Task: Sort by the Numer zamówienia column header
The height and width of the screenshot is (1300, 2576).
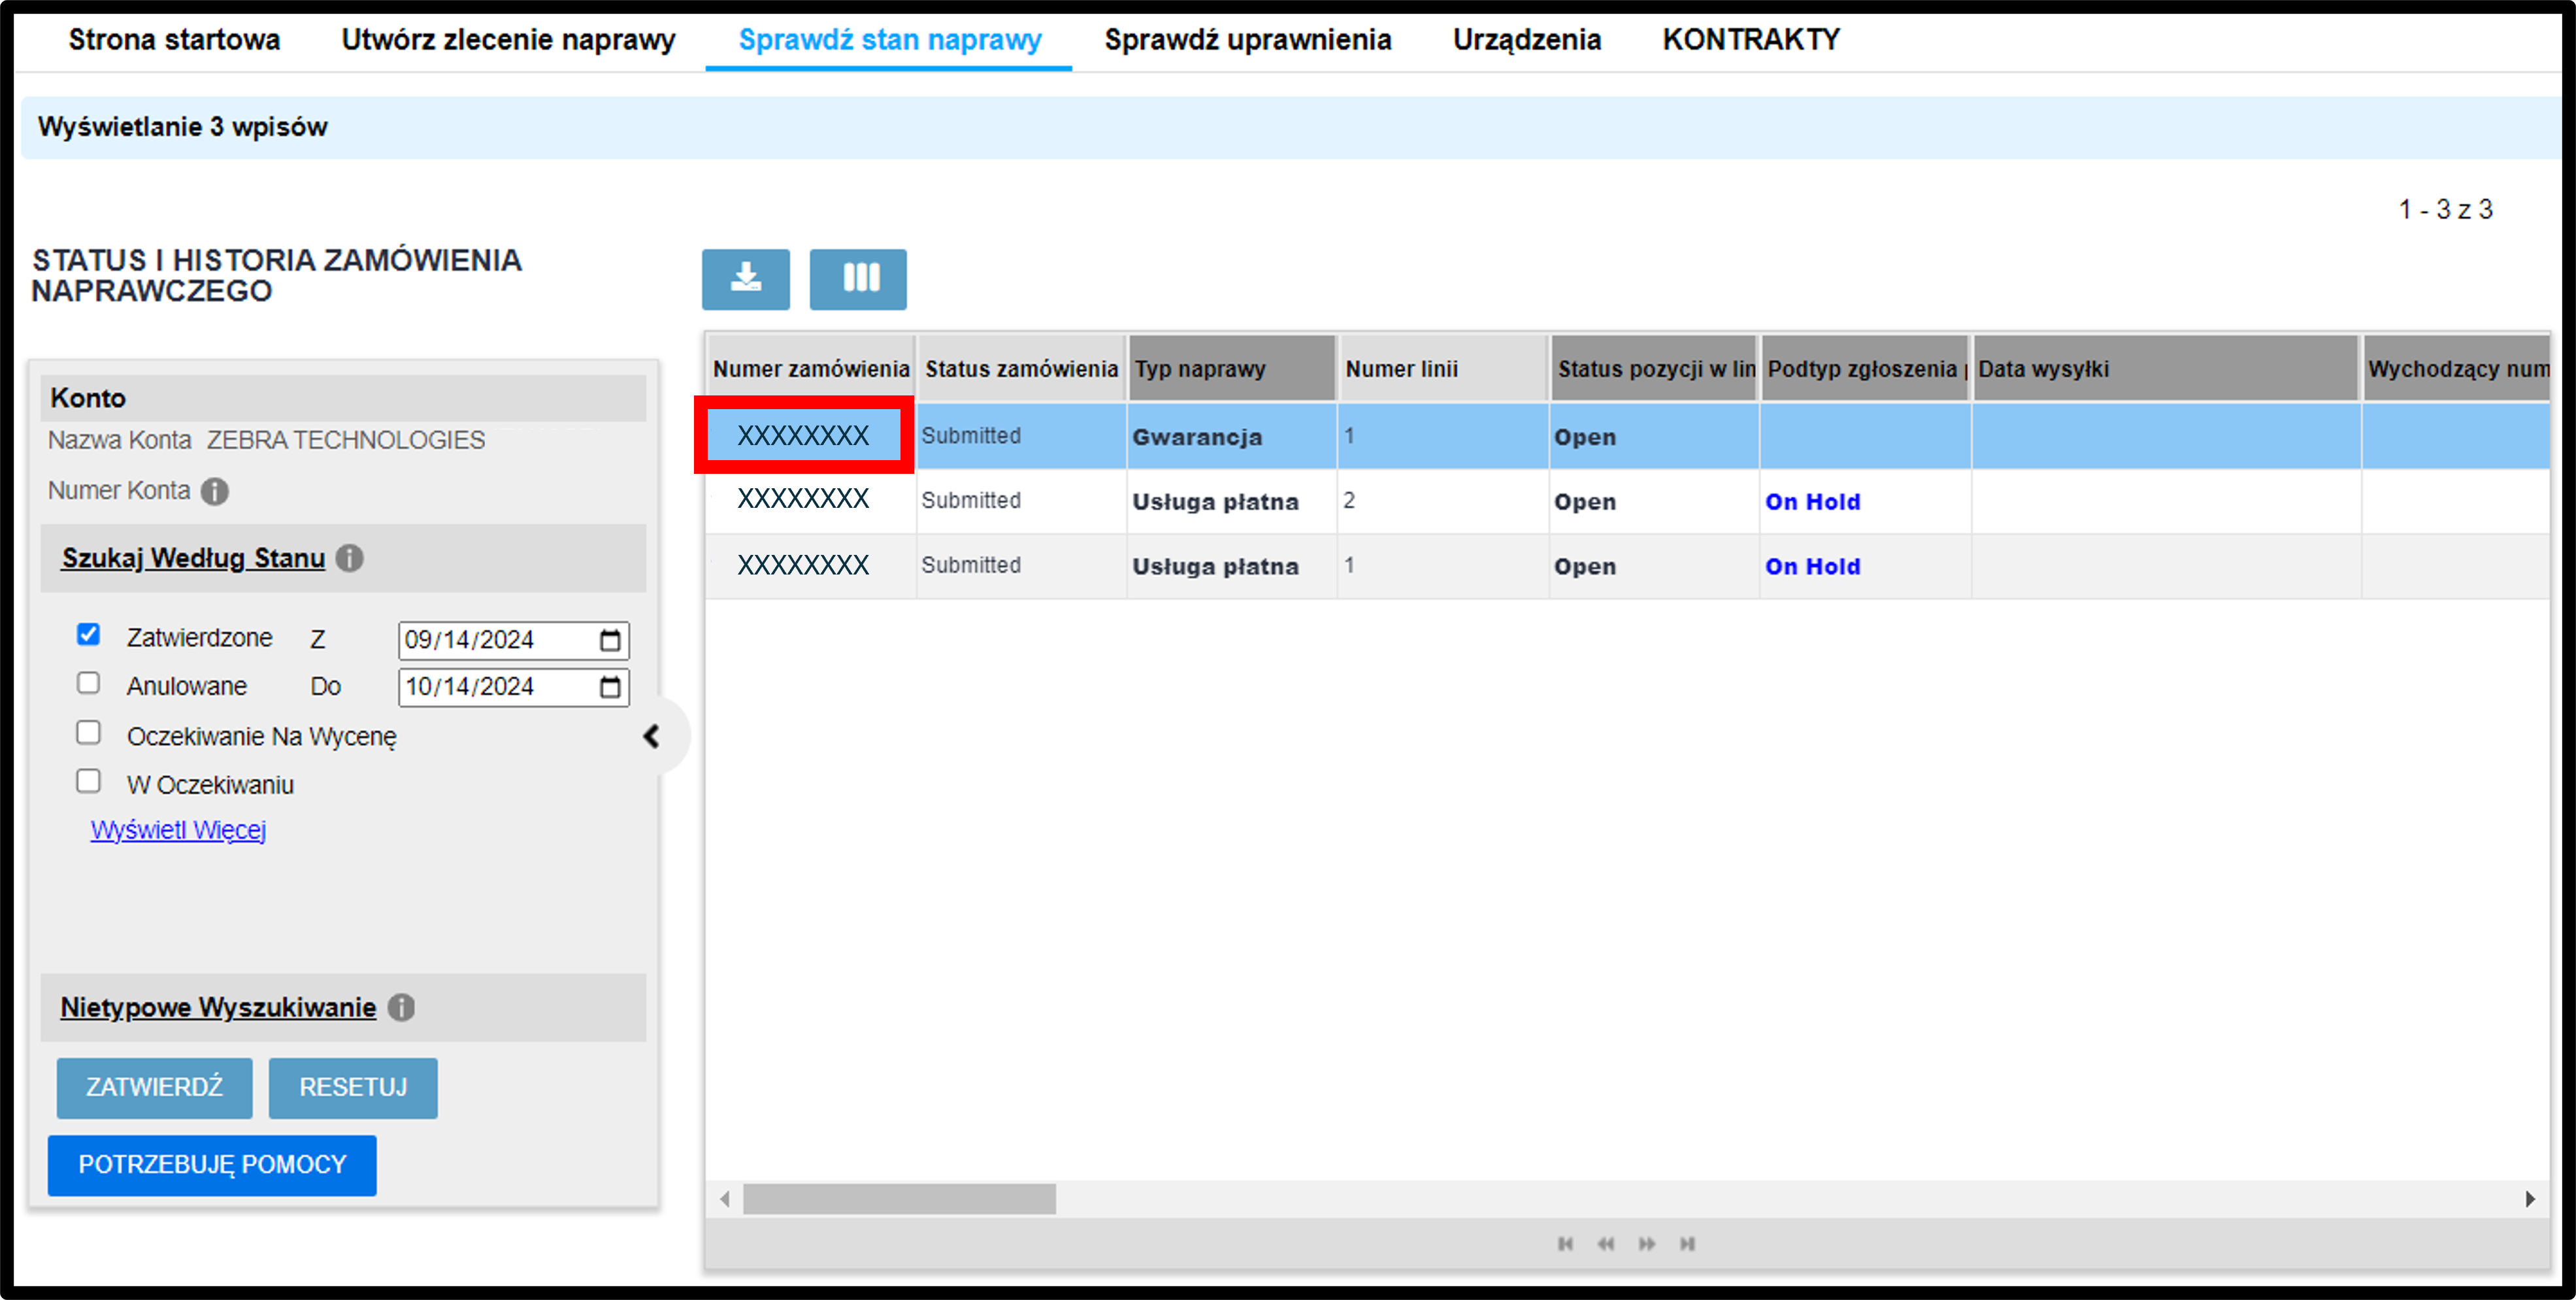Action: pos(811,369)
